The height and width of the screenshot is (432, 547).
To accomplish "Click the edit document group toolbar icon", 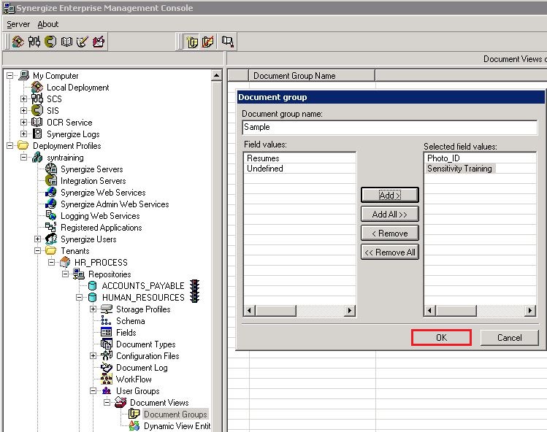I will pyautogui.click(x=208, y=42).
